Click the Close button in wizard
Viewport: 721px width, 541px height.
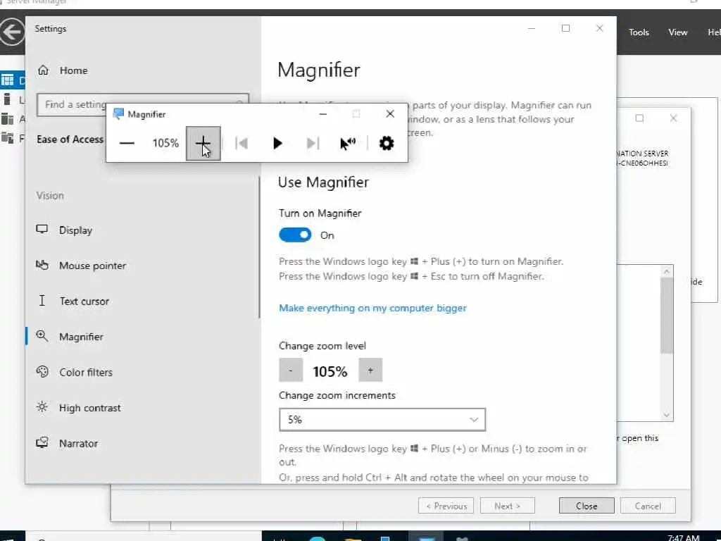[x=587, y=506]
